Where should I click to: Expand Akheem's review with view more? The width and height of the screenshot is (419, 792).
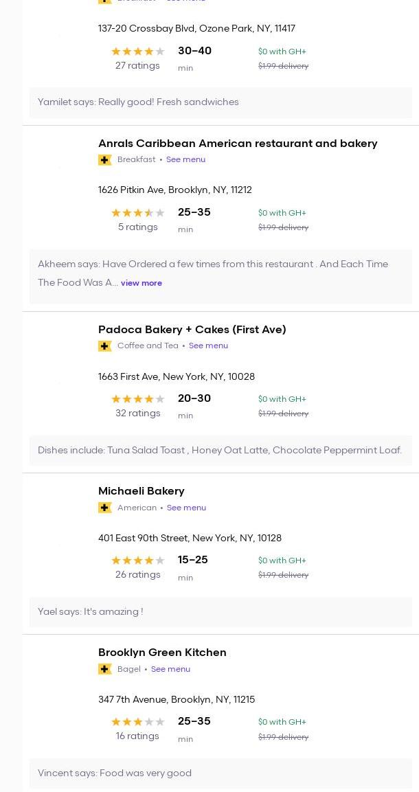(141, 283)
